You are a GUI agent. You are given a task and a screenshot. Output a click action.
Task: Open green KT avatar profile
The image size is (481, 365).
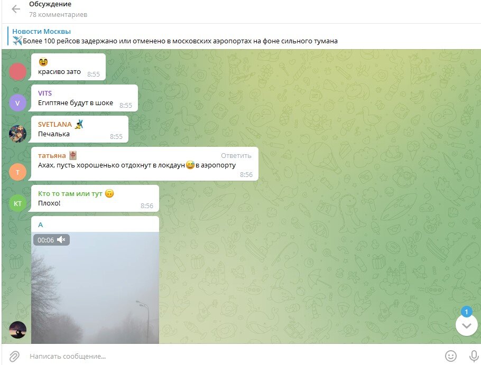(17, 203)
